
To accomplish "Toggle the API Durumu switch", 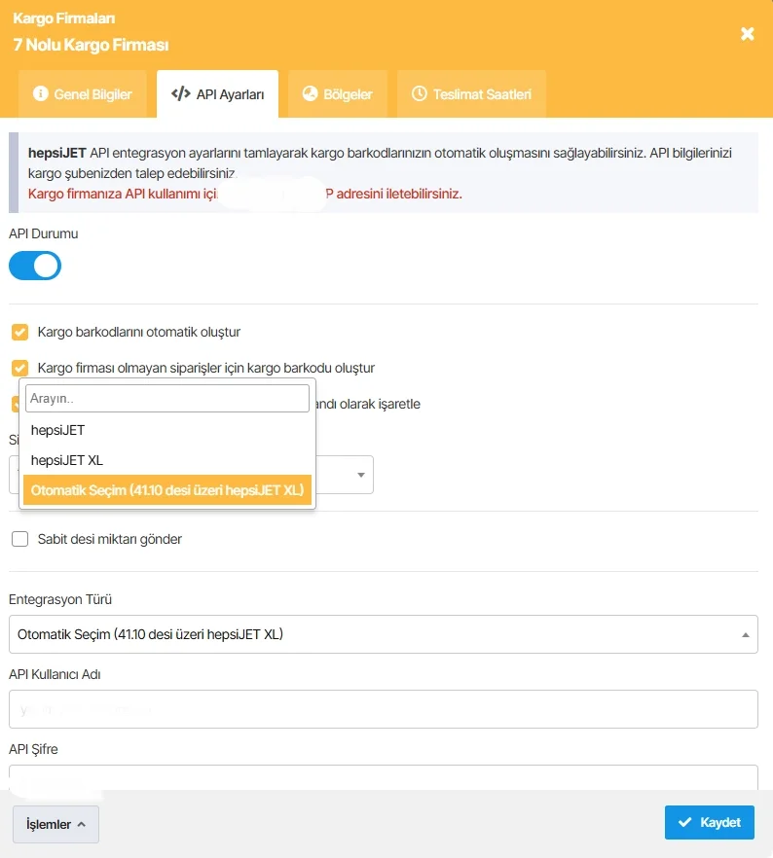I will (35, 266).
